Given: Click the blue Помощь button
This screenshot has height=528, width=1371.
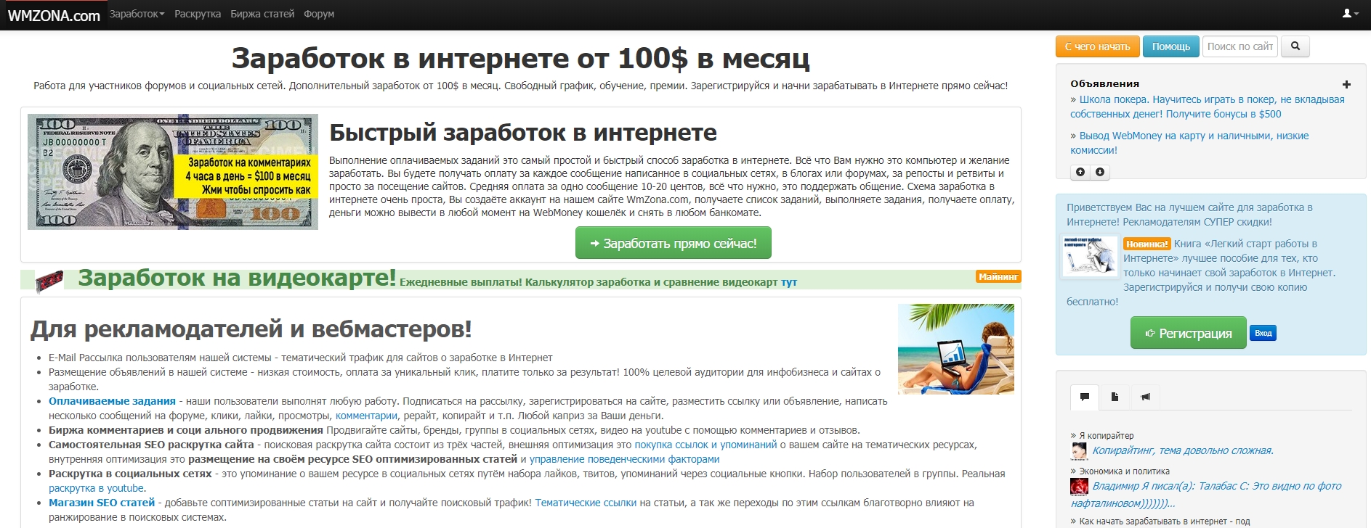Looking at the screenshot, I should coord(1170,46).
